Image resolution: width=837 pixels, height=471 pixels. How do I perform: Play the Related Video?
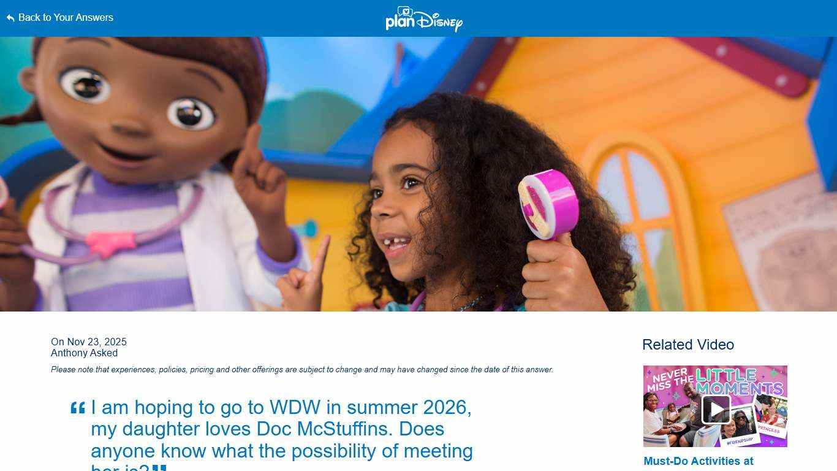716,408
